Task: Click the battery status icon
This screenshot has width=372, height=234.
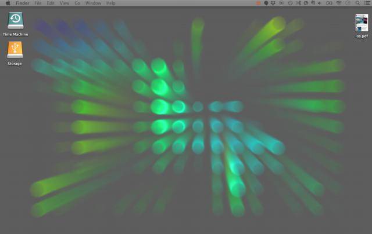Action: (329, 3)
